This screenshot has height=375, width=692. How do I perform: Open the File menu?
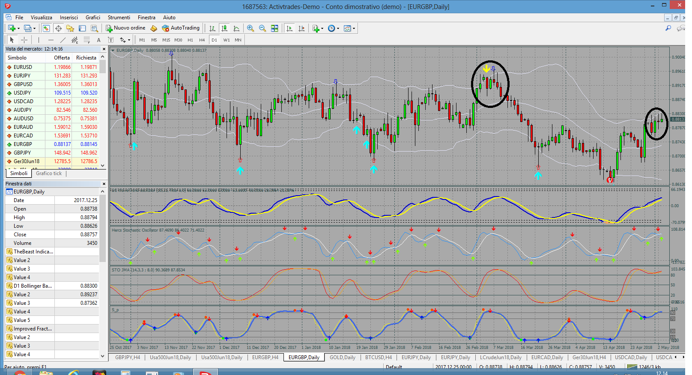click(19, 18)
